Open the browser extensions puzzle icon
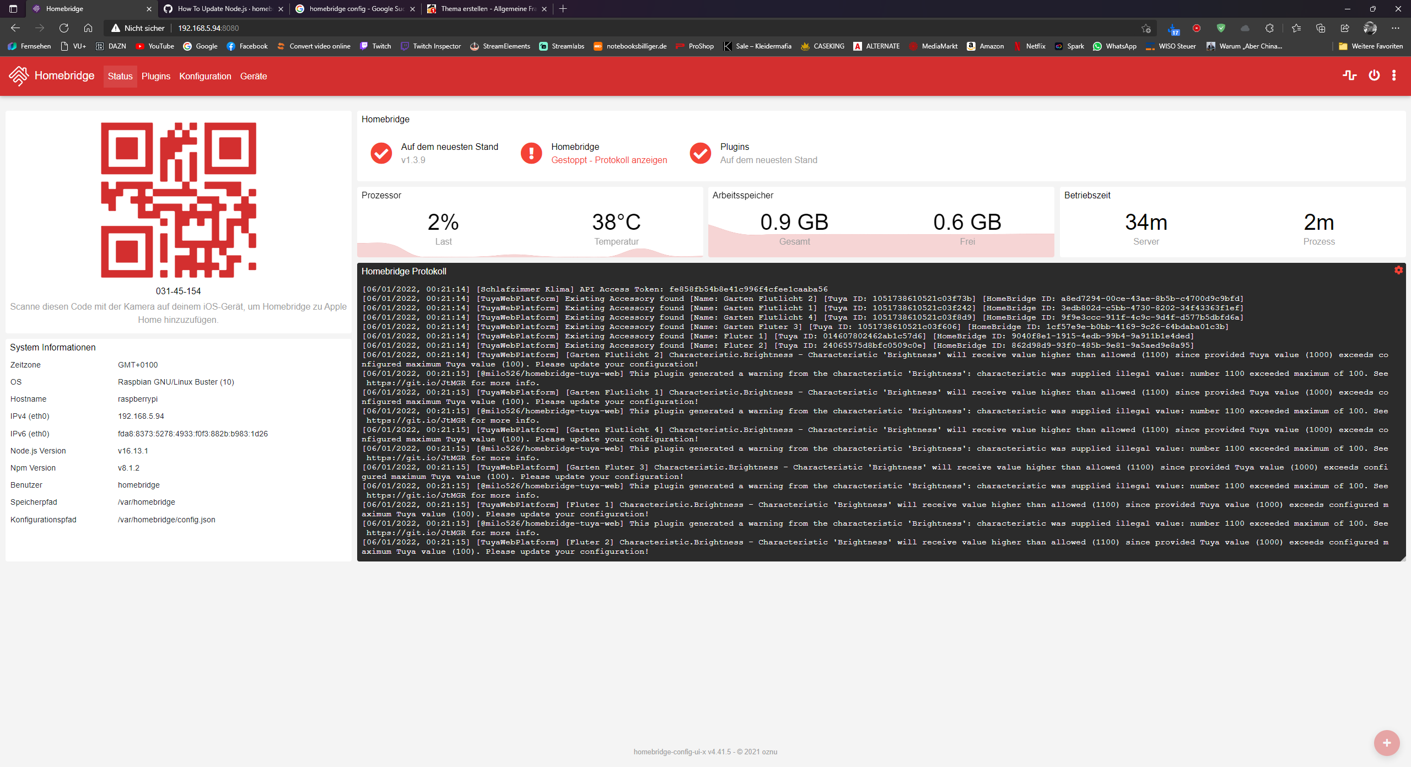1411x767 pixels. coord(1269,28)
